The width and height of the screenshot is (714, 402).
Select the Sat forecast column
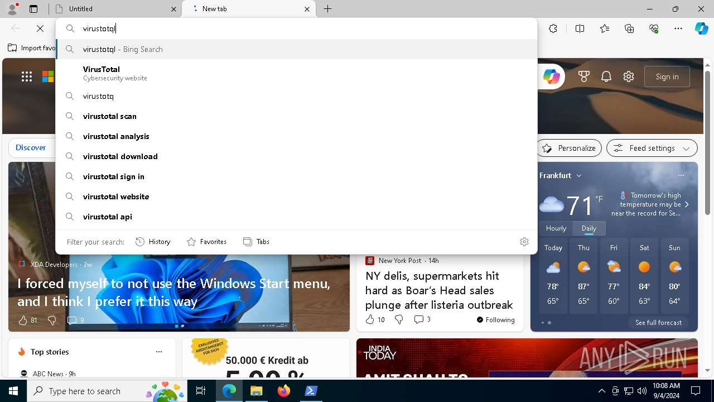click(644, 275)
